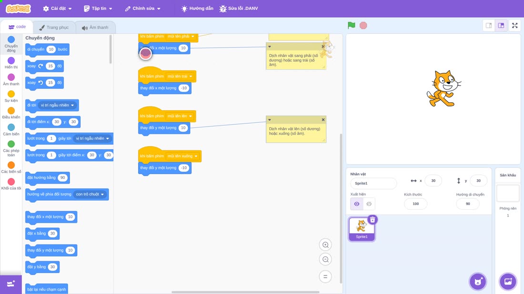
Task: Open 'vị trí ngẫu nhiên' dropdown in 'đi tới' block
Action: 57,105
